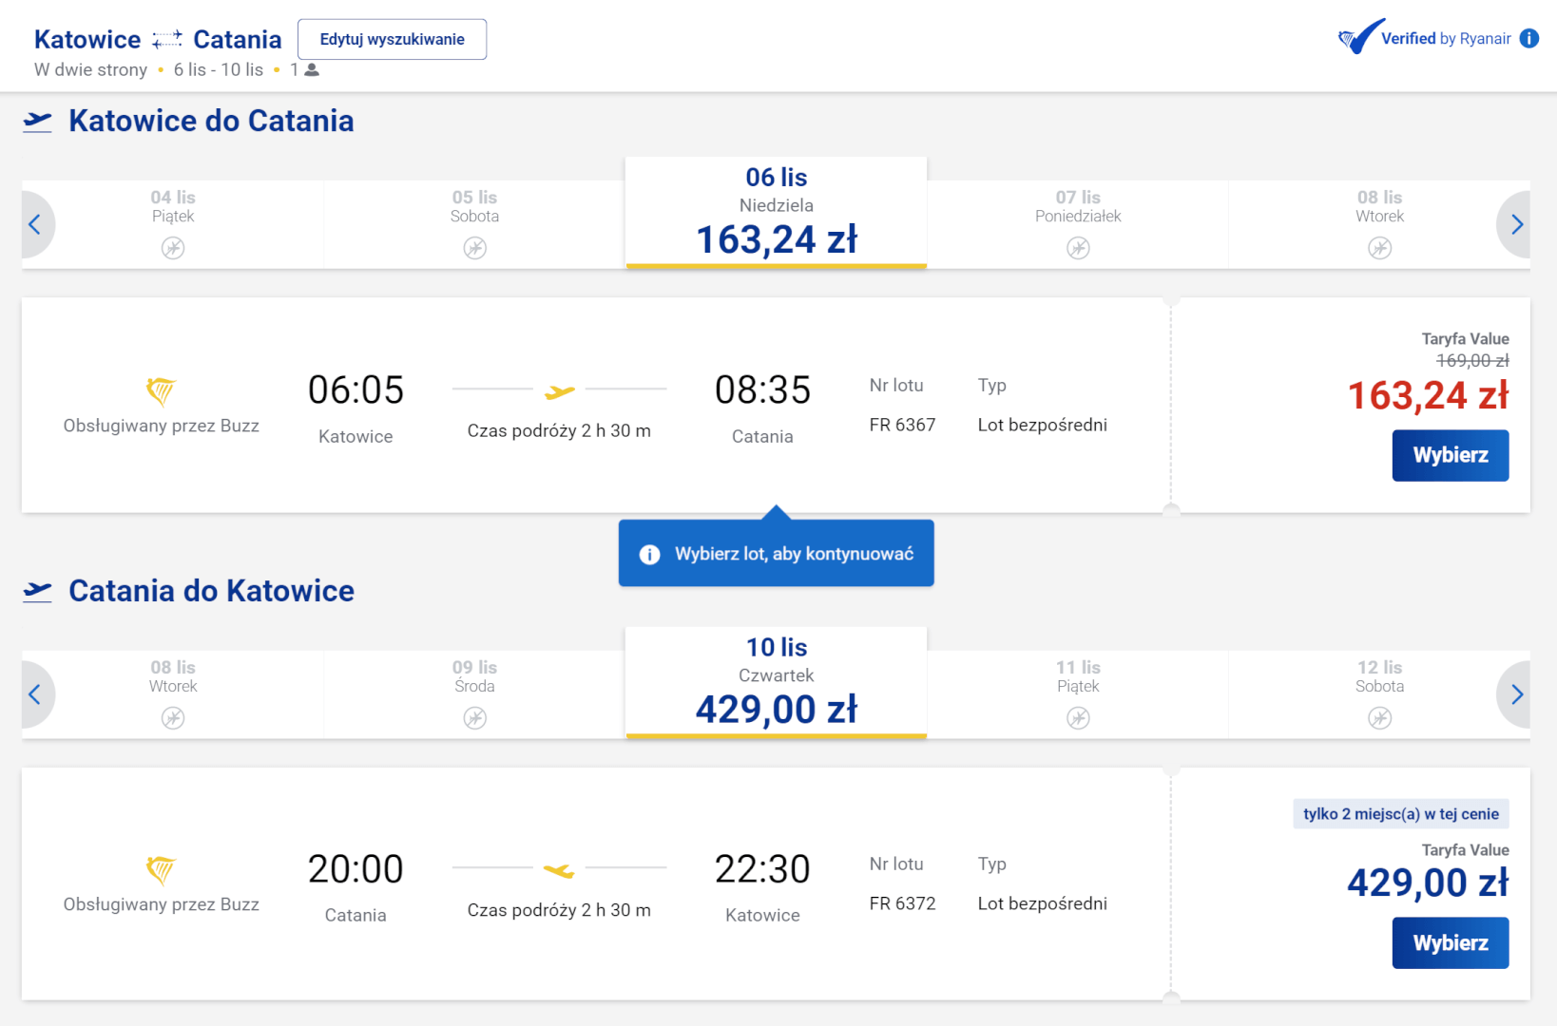Click 'Obsługiwany przez Buzz' on outbound flight
This screenshot has height=1026, width=1557.
point(161,426)
